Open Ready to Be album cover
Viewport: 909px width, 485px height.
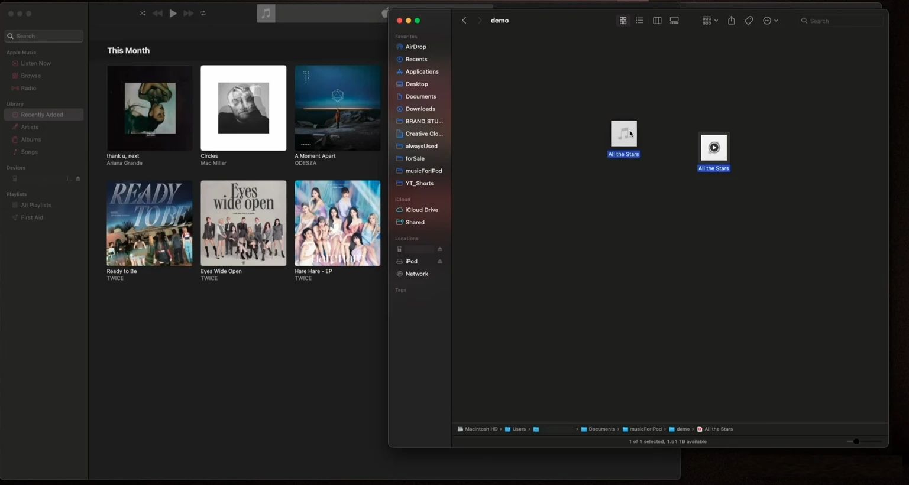150,223
